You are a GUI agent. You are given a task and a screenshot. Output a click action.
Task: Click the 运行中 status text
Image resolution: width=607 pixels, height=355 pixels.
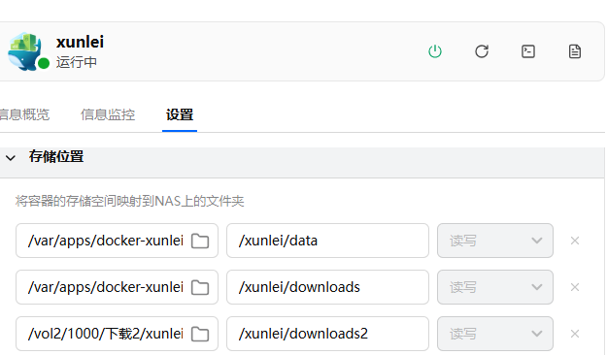click(77, 62)
